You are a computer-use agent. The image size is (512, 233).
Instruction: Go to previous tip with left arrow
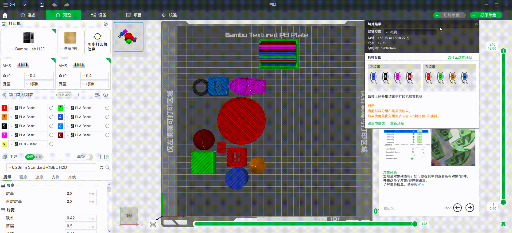click(x=457, y=208)
